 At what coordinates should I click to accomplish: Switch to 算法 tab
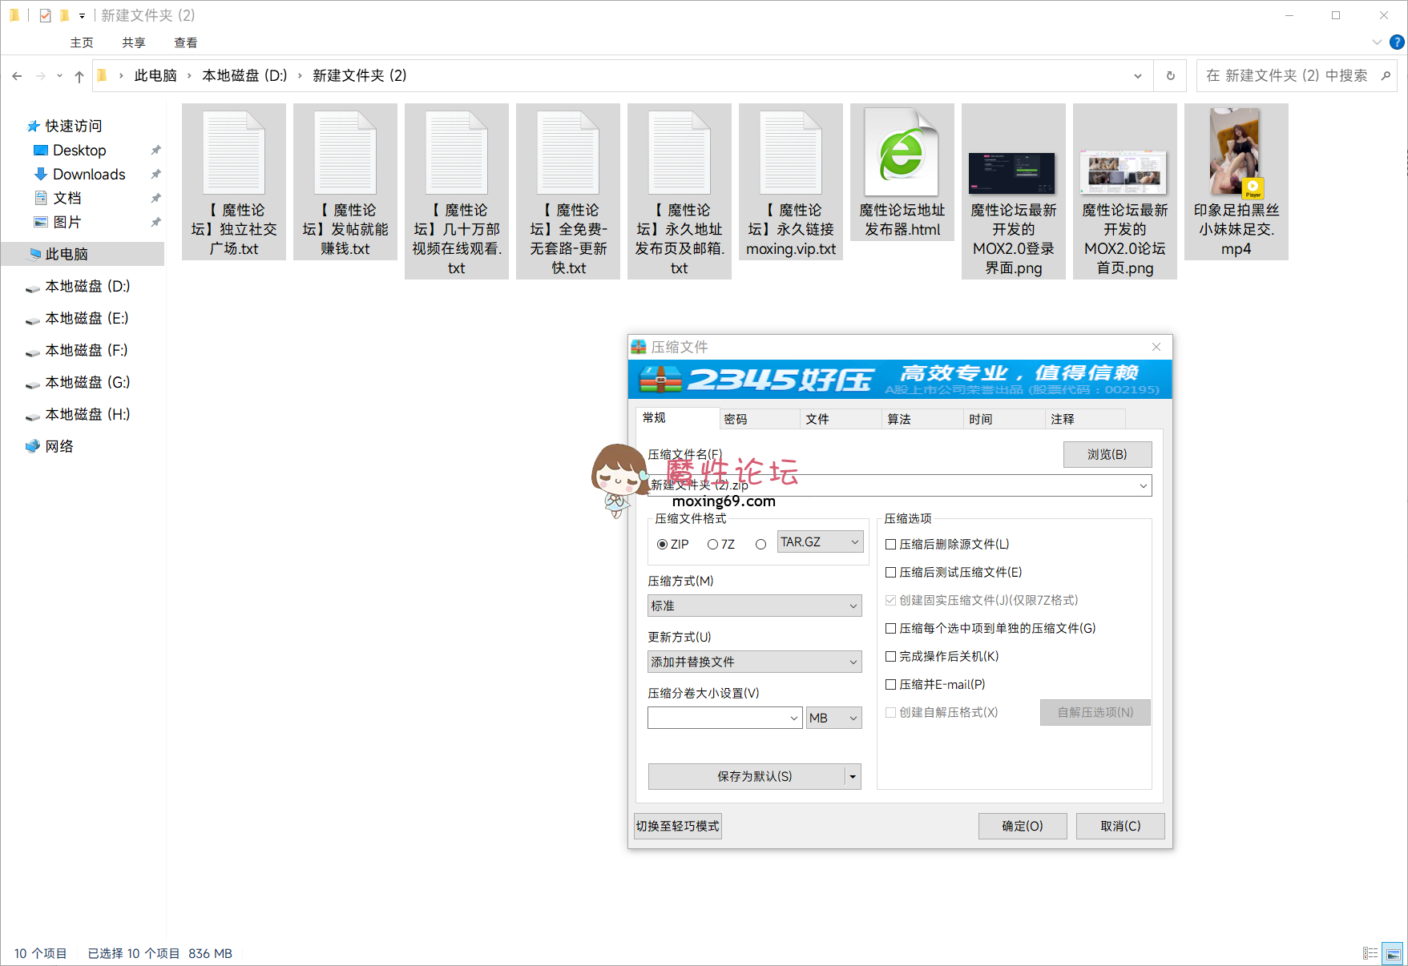coord(922,419)
